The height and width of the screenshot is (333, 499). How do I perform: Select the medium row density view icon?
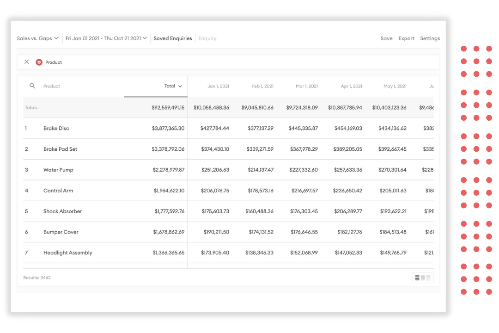(x=423, y=277)
